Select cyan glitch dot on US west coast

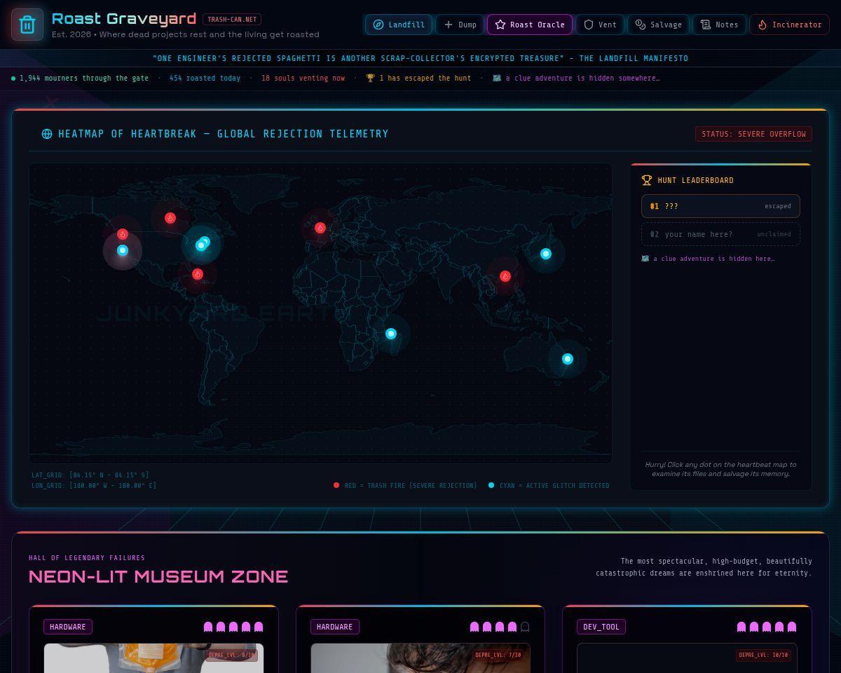click(x=123, y=250)
